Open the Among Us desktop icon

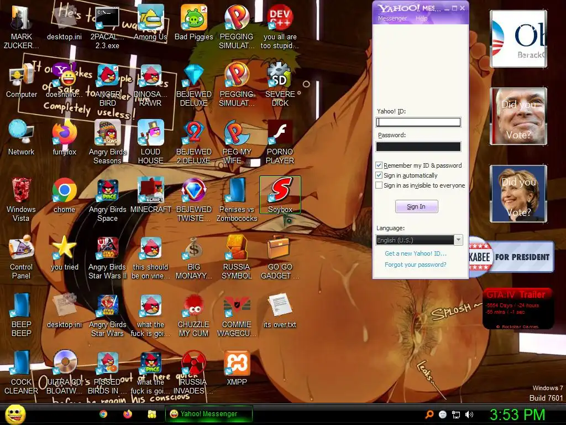150,22
